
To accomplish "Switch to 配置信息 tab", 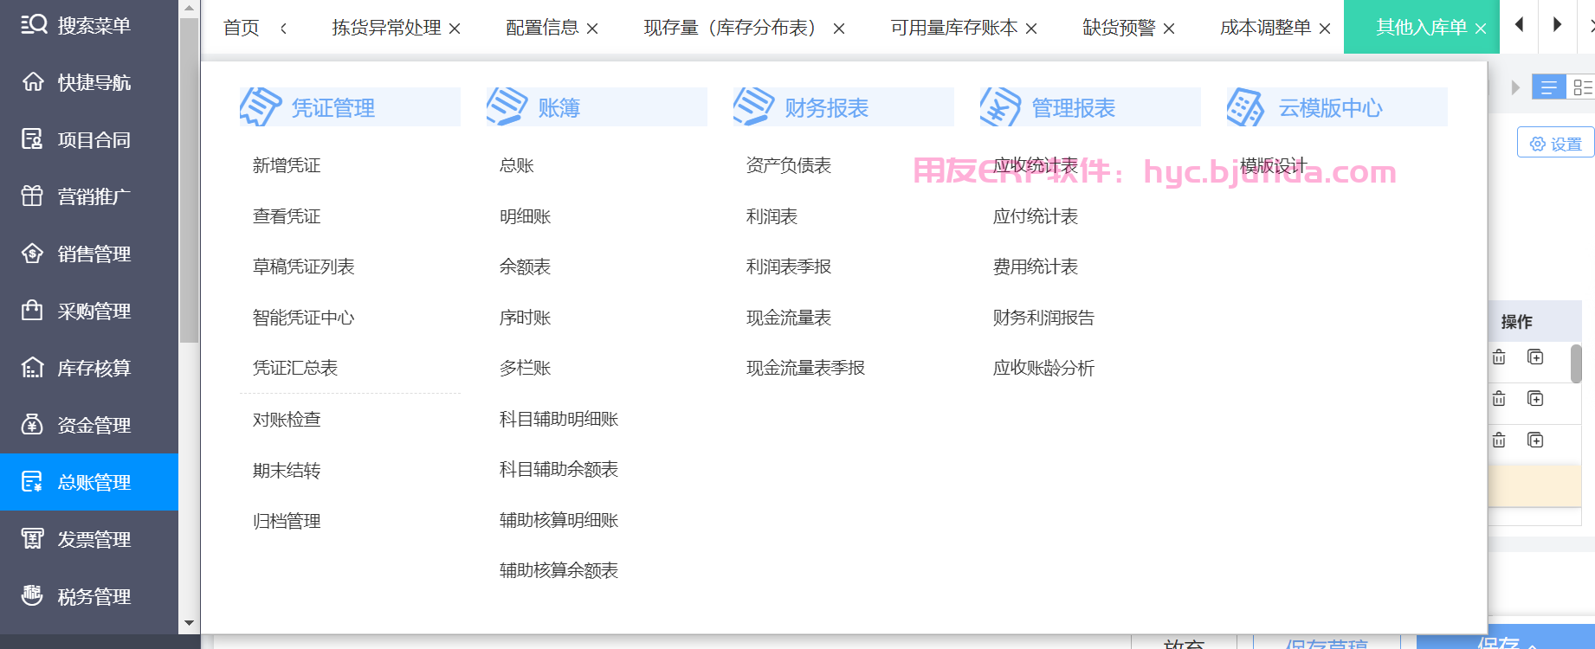I will (542, 28).
